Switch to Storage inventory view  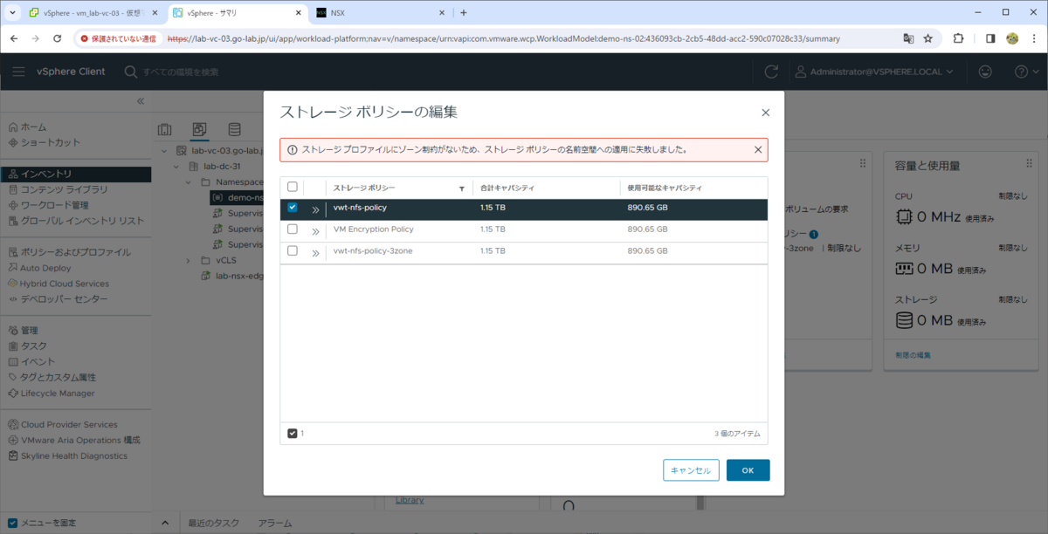point(234,129)
